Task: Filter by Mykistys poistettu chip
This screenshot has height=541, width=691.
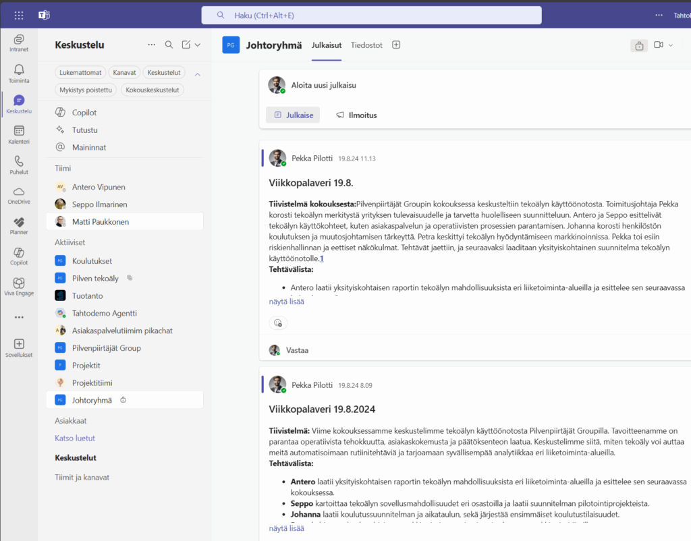Action: [86, 90]
